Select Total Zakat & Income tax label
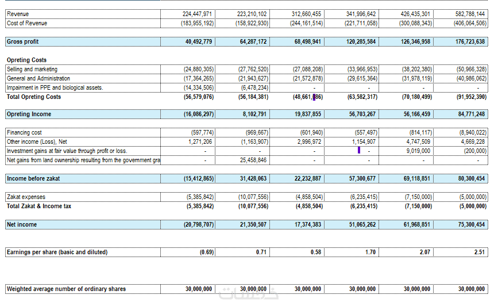498x306 pixels. [39, 206]
